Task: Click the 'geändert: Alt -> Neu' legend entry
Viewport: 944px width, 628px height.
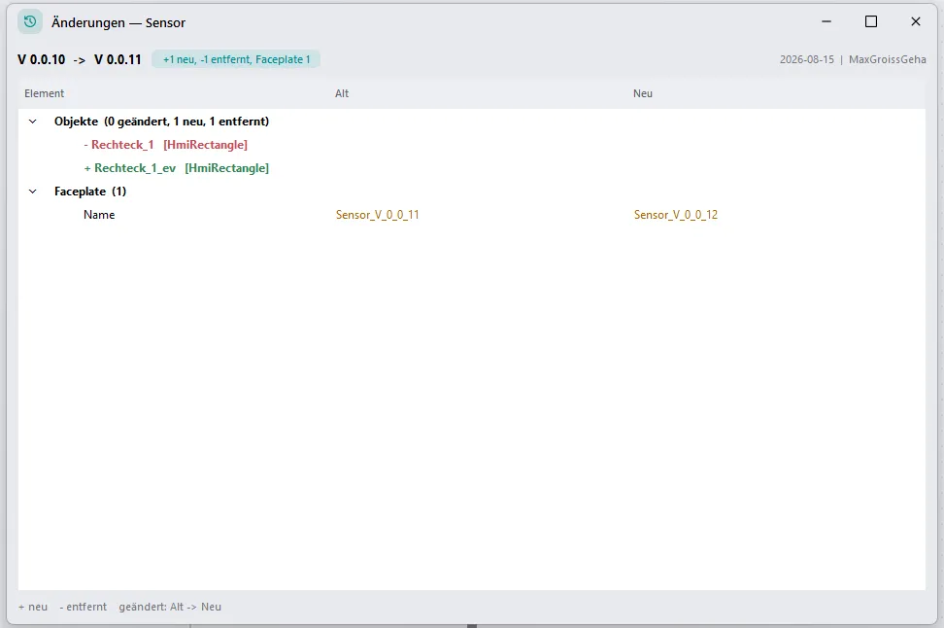Action: click(170, 607)
